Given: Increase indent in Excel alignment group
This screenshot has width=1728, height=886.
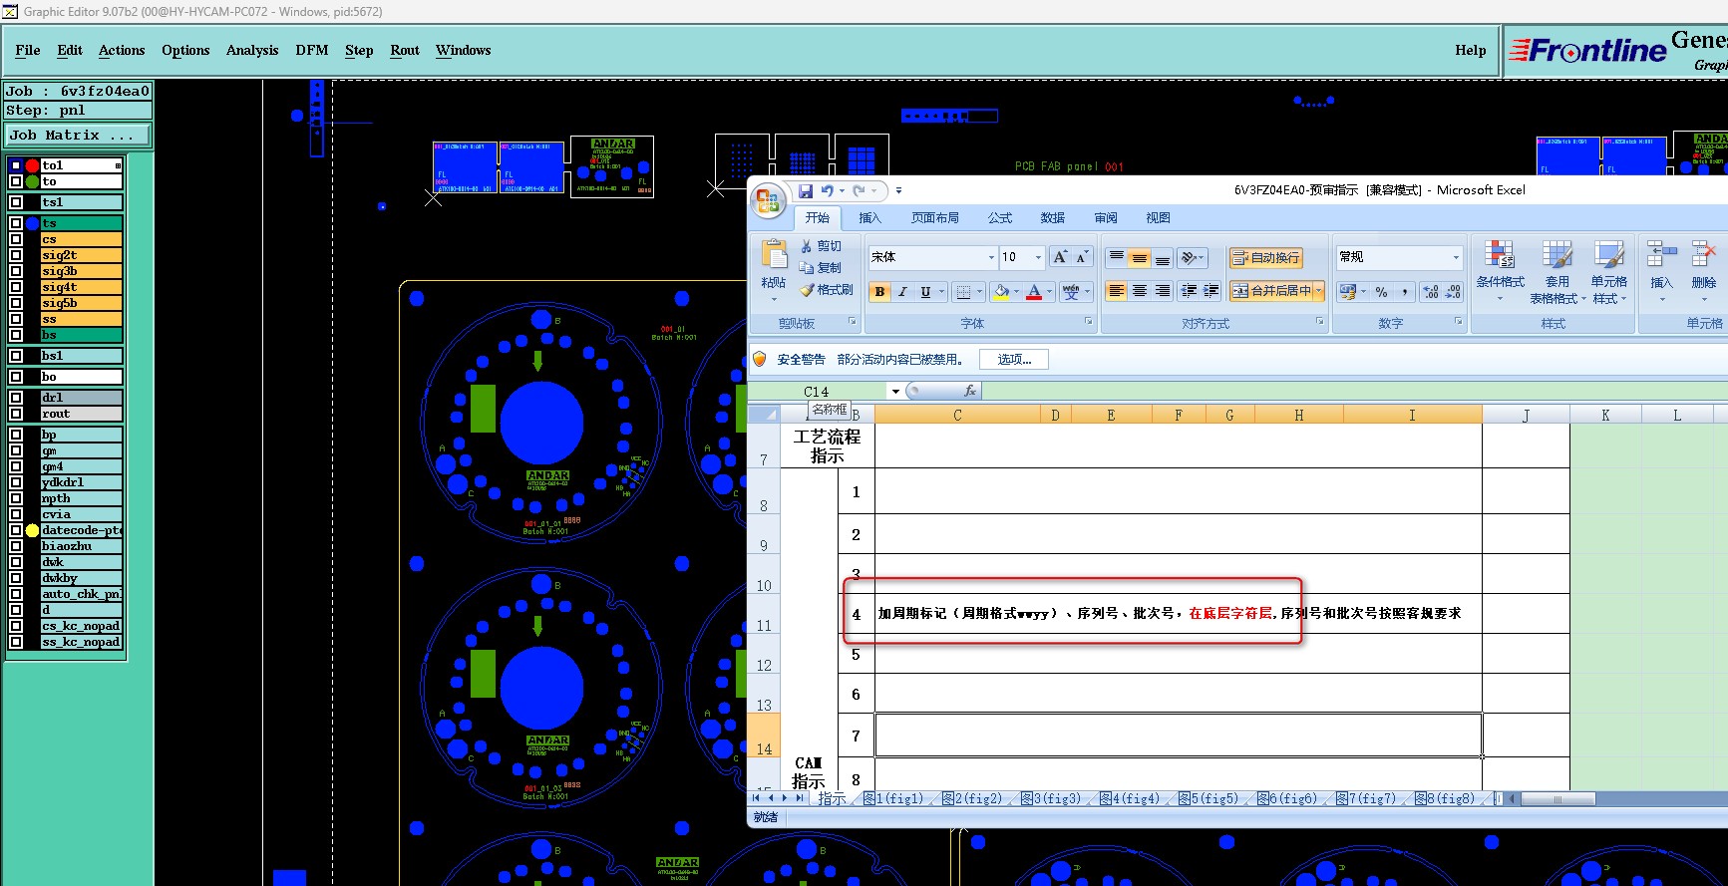Looking at the screenshot, I should (1211, 291).
